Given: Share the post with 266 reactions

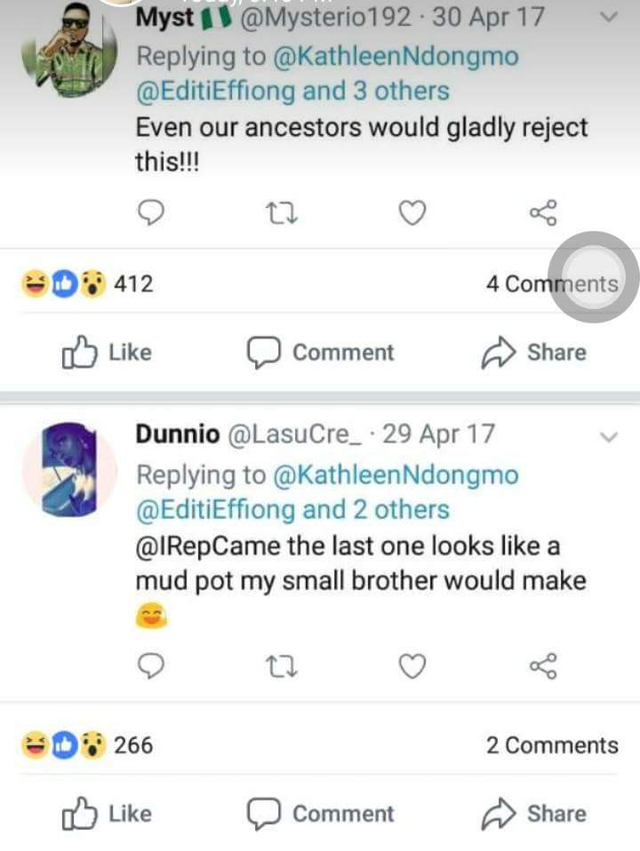Looking at the screenshot, I should (x=533, y=814).
